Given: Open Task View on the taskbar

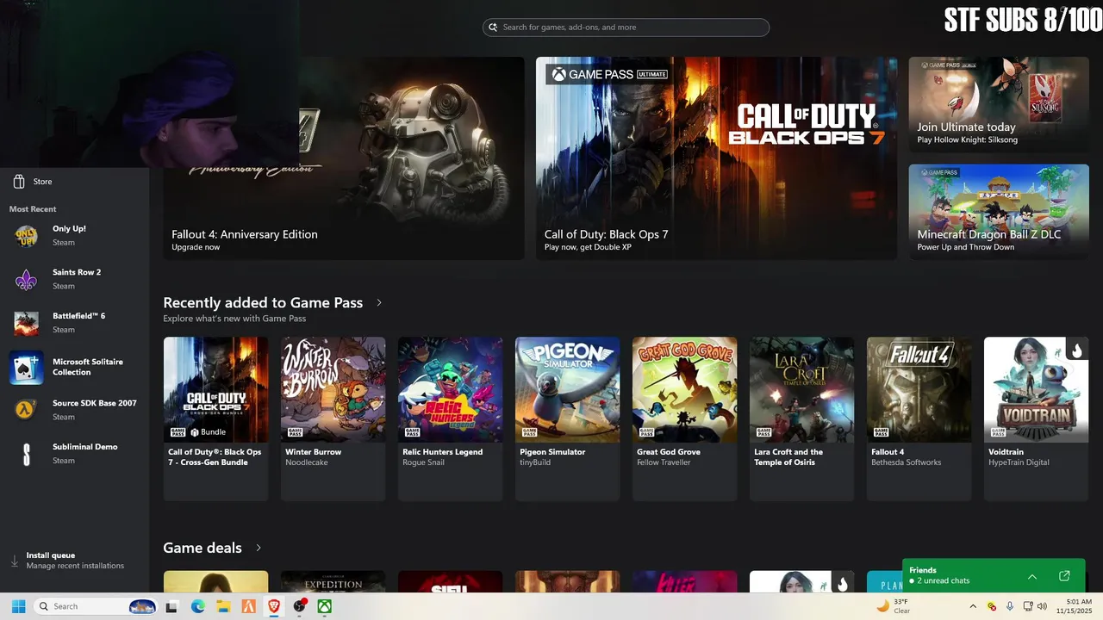Looking at the screenshot, I should pyautogui.click(x=171, y=606).
